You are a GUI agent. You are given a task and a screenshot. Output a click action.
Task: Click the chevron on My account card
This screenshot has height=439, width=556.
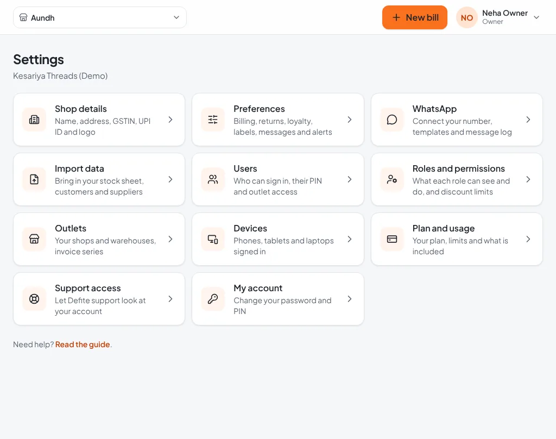349,299
